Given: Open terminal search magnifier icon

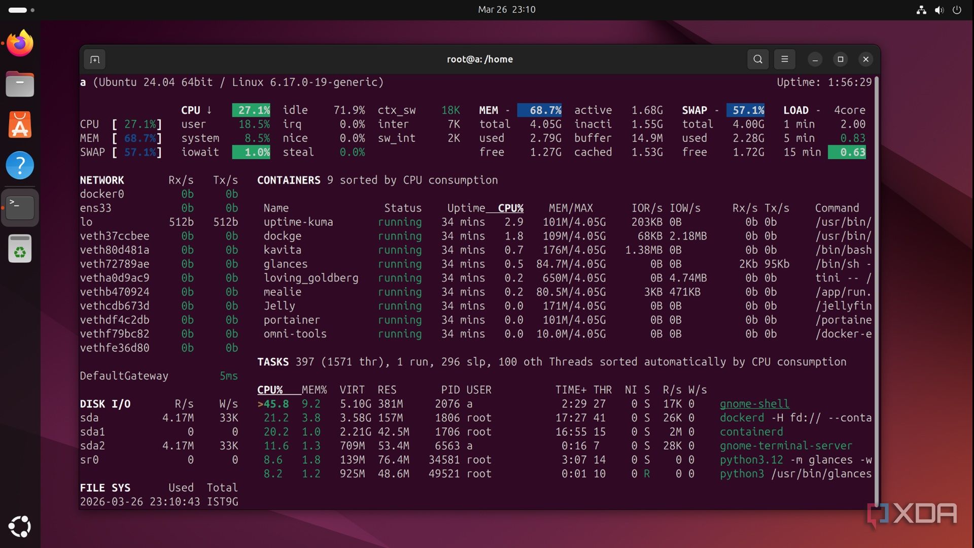Looking at the screenshot, I should coord(758,59).
